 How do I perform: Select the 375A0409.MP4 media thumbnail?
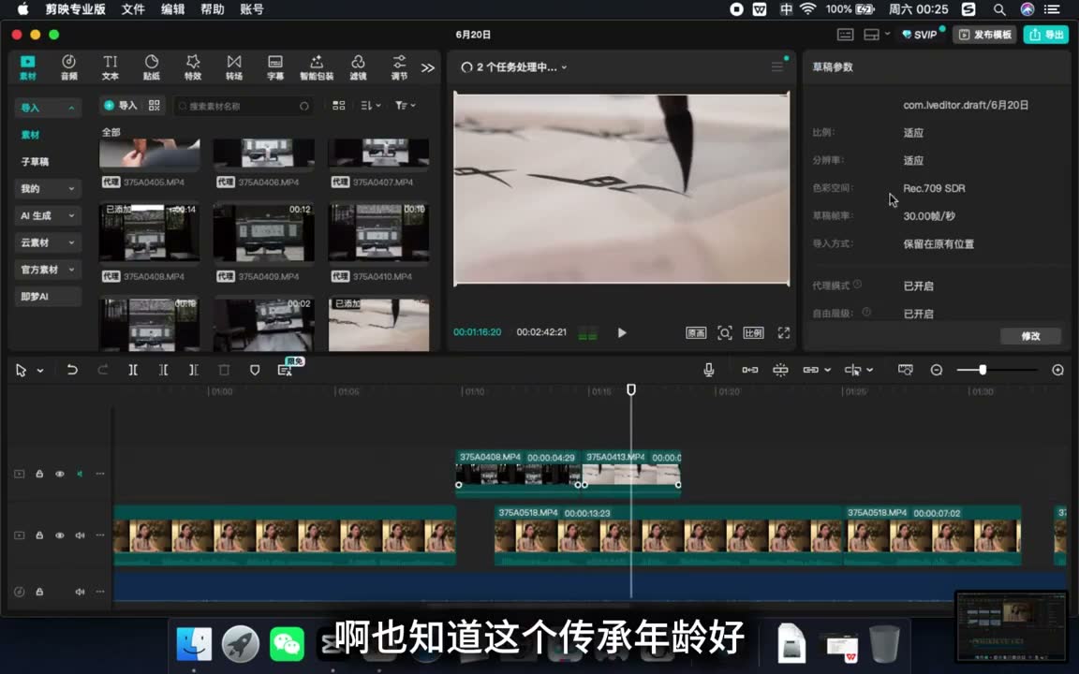[x=263, y=233]
